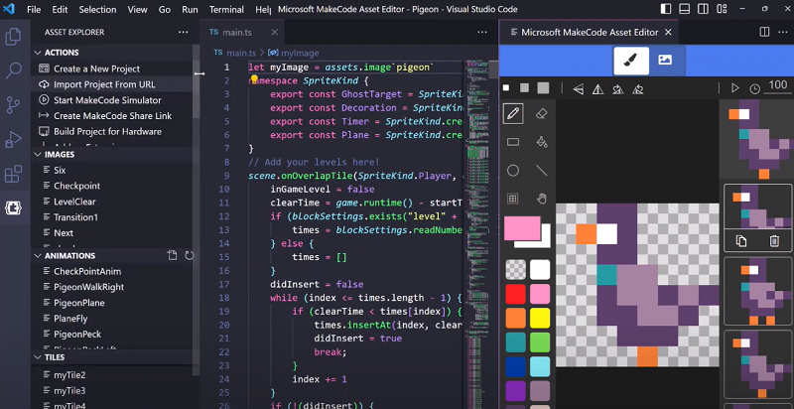Pick the red color swatch
The width and height of the screenshot is (794, 409).
pyautogui.click(x=515, y=294)
